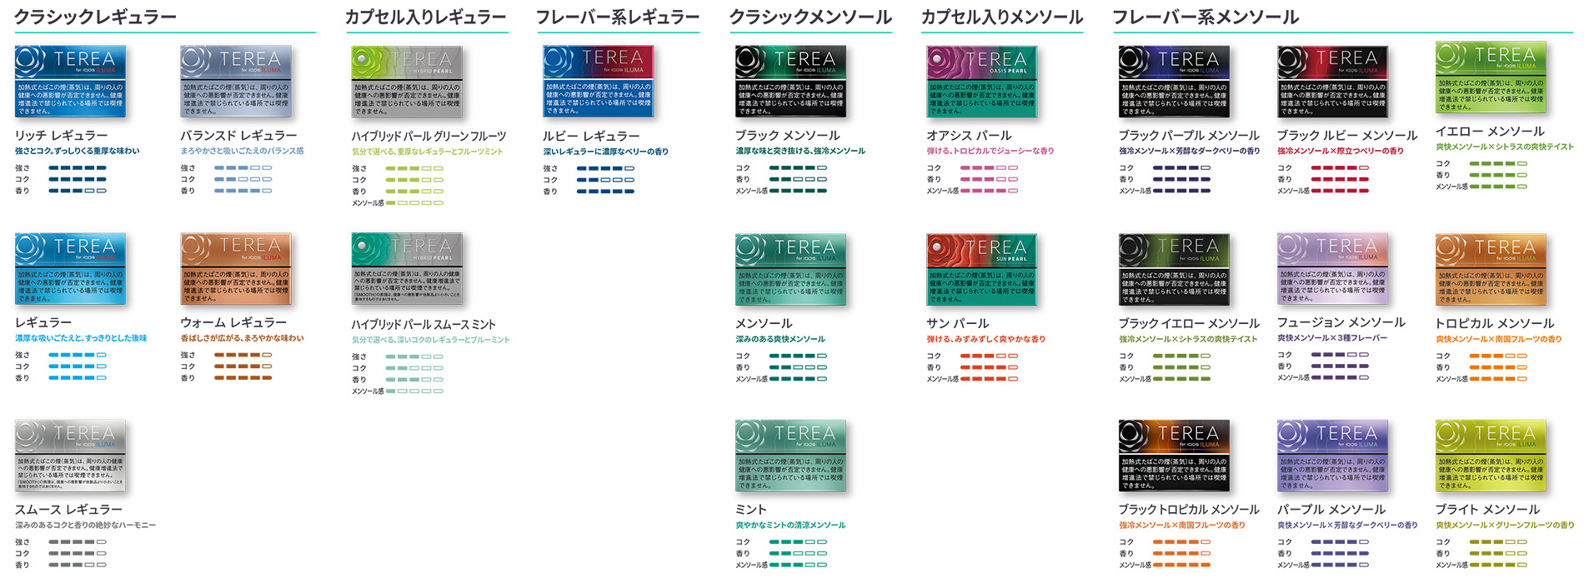The image size is (1584, 583).
Task: Click the ブラック トロピカル メンソール pack image
Action: point(1175,456)
